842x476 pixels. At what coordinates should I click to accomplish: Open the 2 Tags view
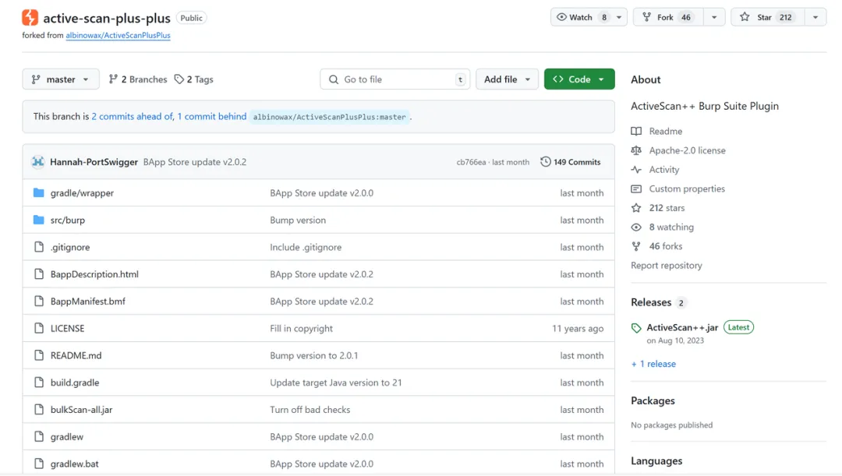194,79
